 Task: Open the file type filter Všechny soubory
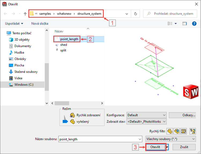(x=171, y=139)
